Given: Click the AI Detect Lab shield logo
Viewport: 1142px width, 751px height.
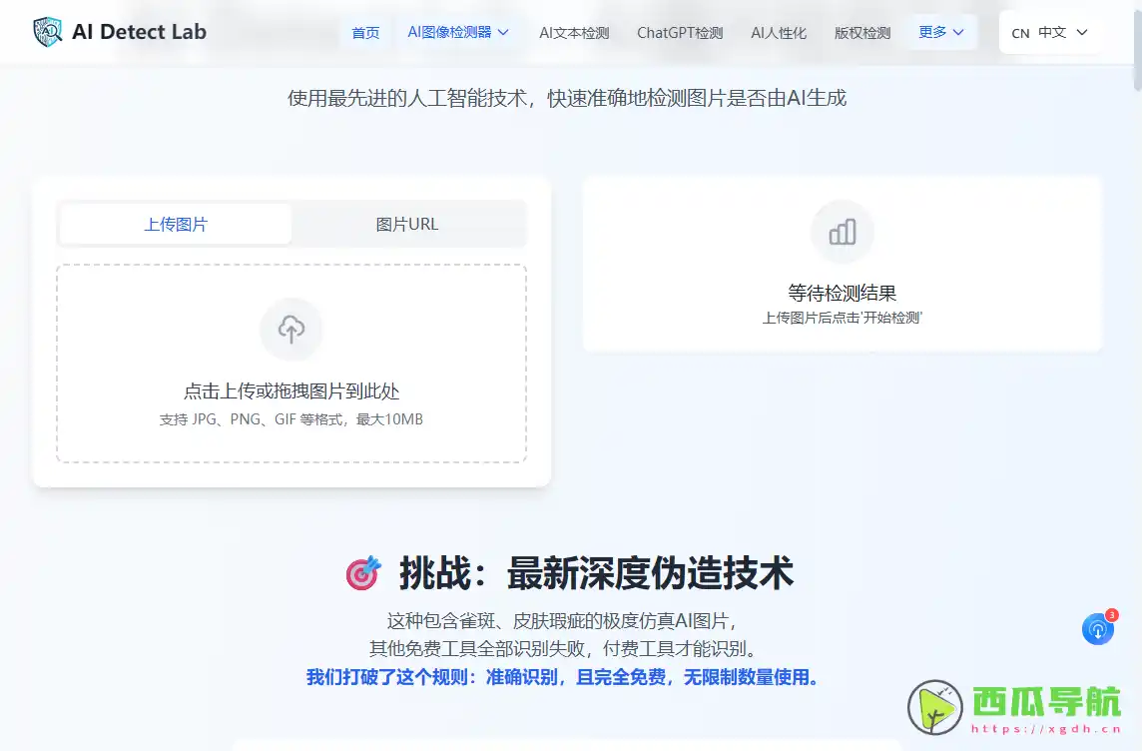Looking at the screenshot, I should 47,32.
